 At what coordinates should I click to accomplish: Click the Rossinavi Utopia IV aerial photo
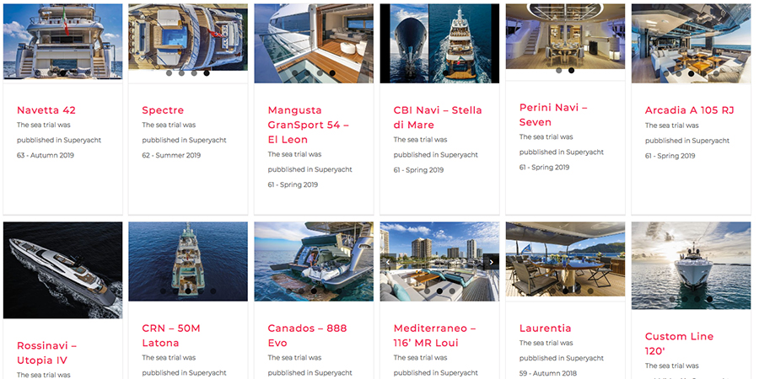pos(63,270)
